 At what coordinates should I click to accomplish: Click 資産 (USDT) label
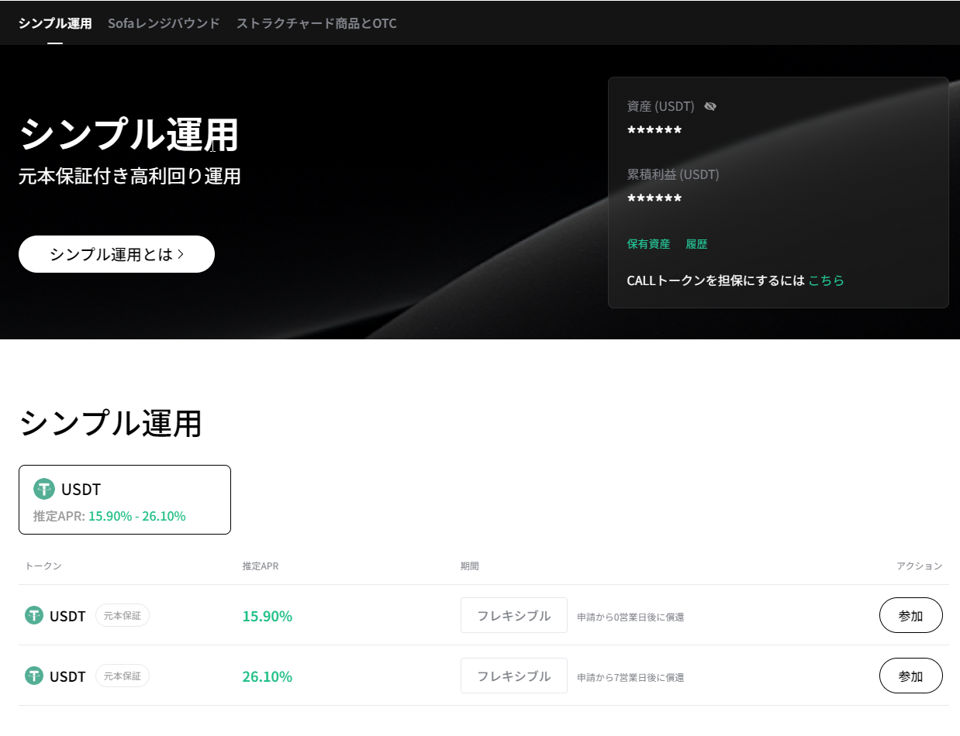click(661, 106)
